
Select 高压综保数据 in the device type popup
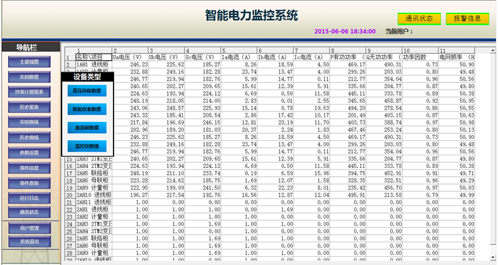tap(87, 91)
